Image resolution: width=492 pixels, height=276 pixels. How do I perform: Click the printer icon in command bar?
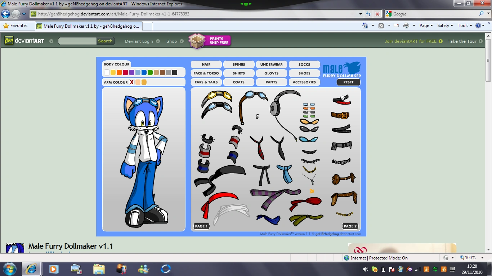406,26
